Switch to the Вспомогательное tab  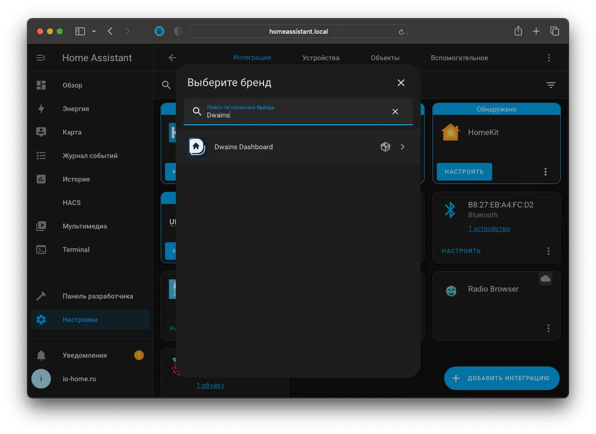pyautogui.click(x=459, y=58)
